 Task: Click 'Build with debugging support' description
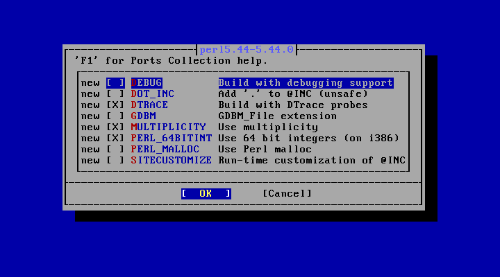(x=306, y=83)
